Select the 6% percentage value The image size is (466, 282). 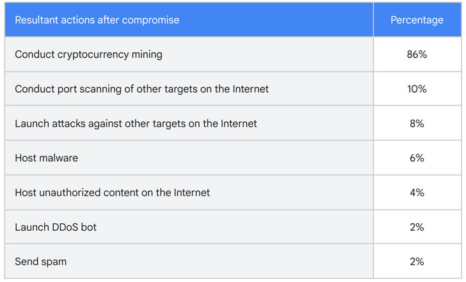[417, 158]
